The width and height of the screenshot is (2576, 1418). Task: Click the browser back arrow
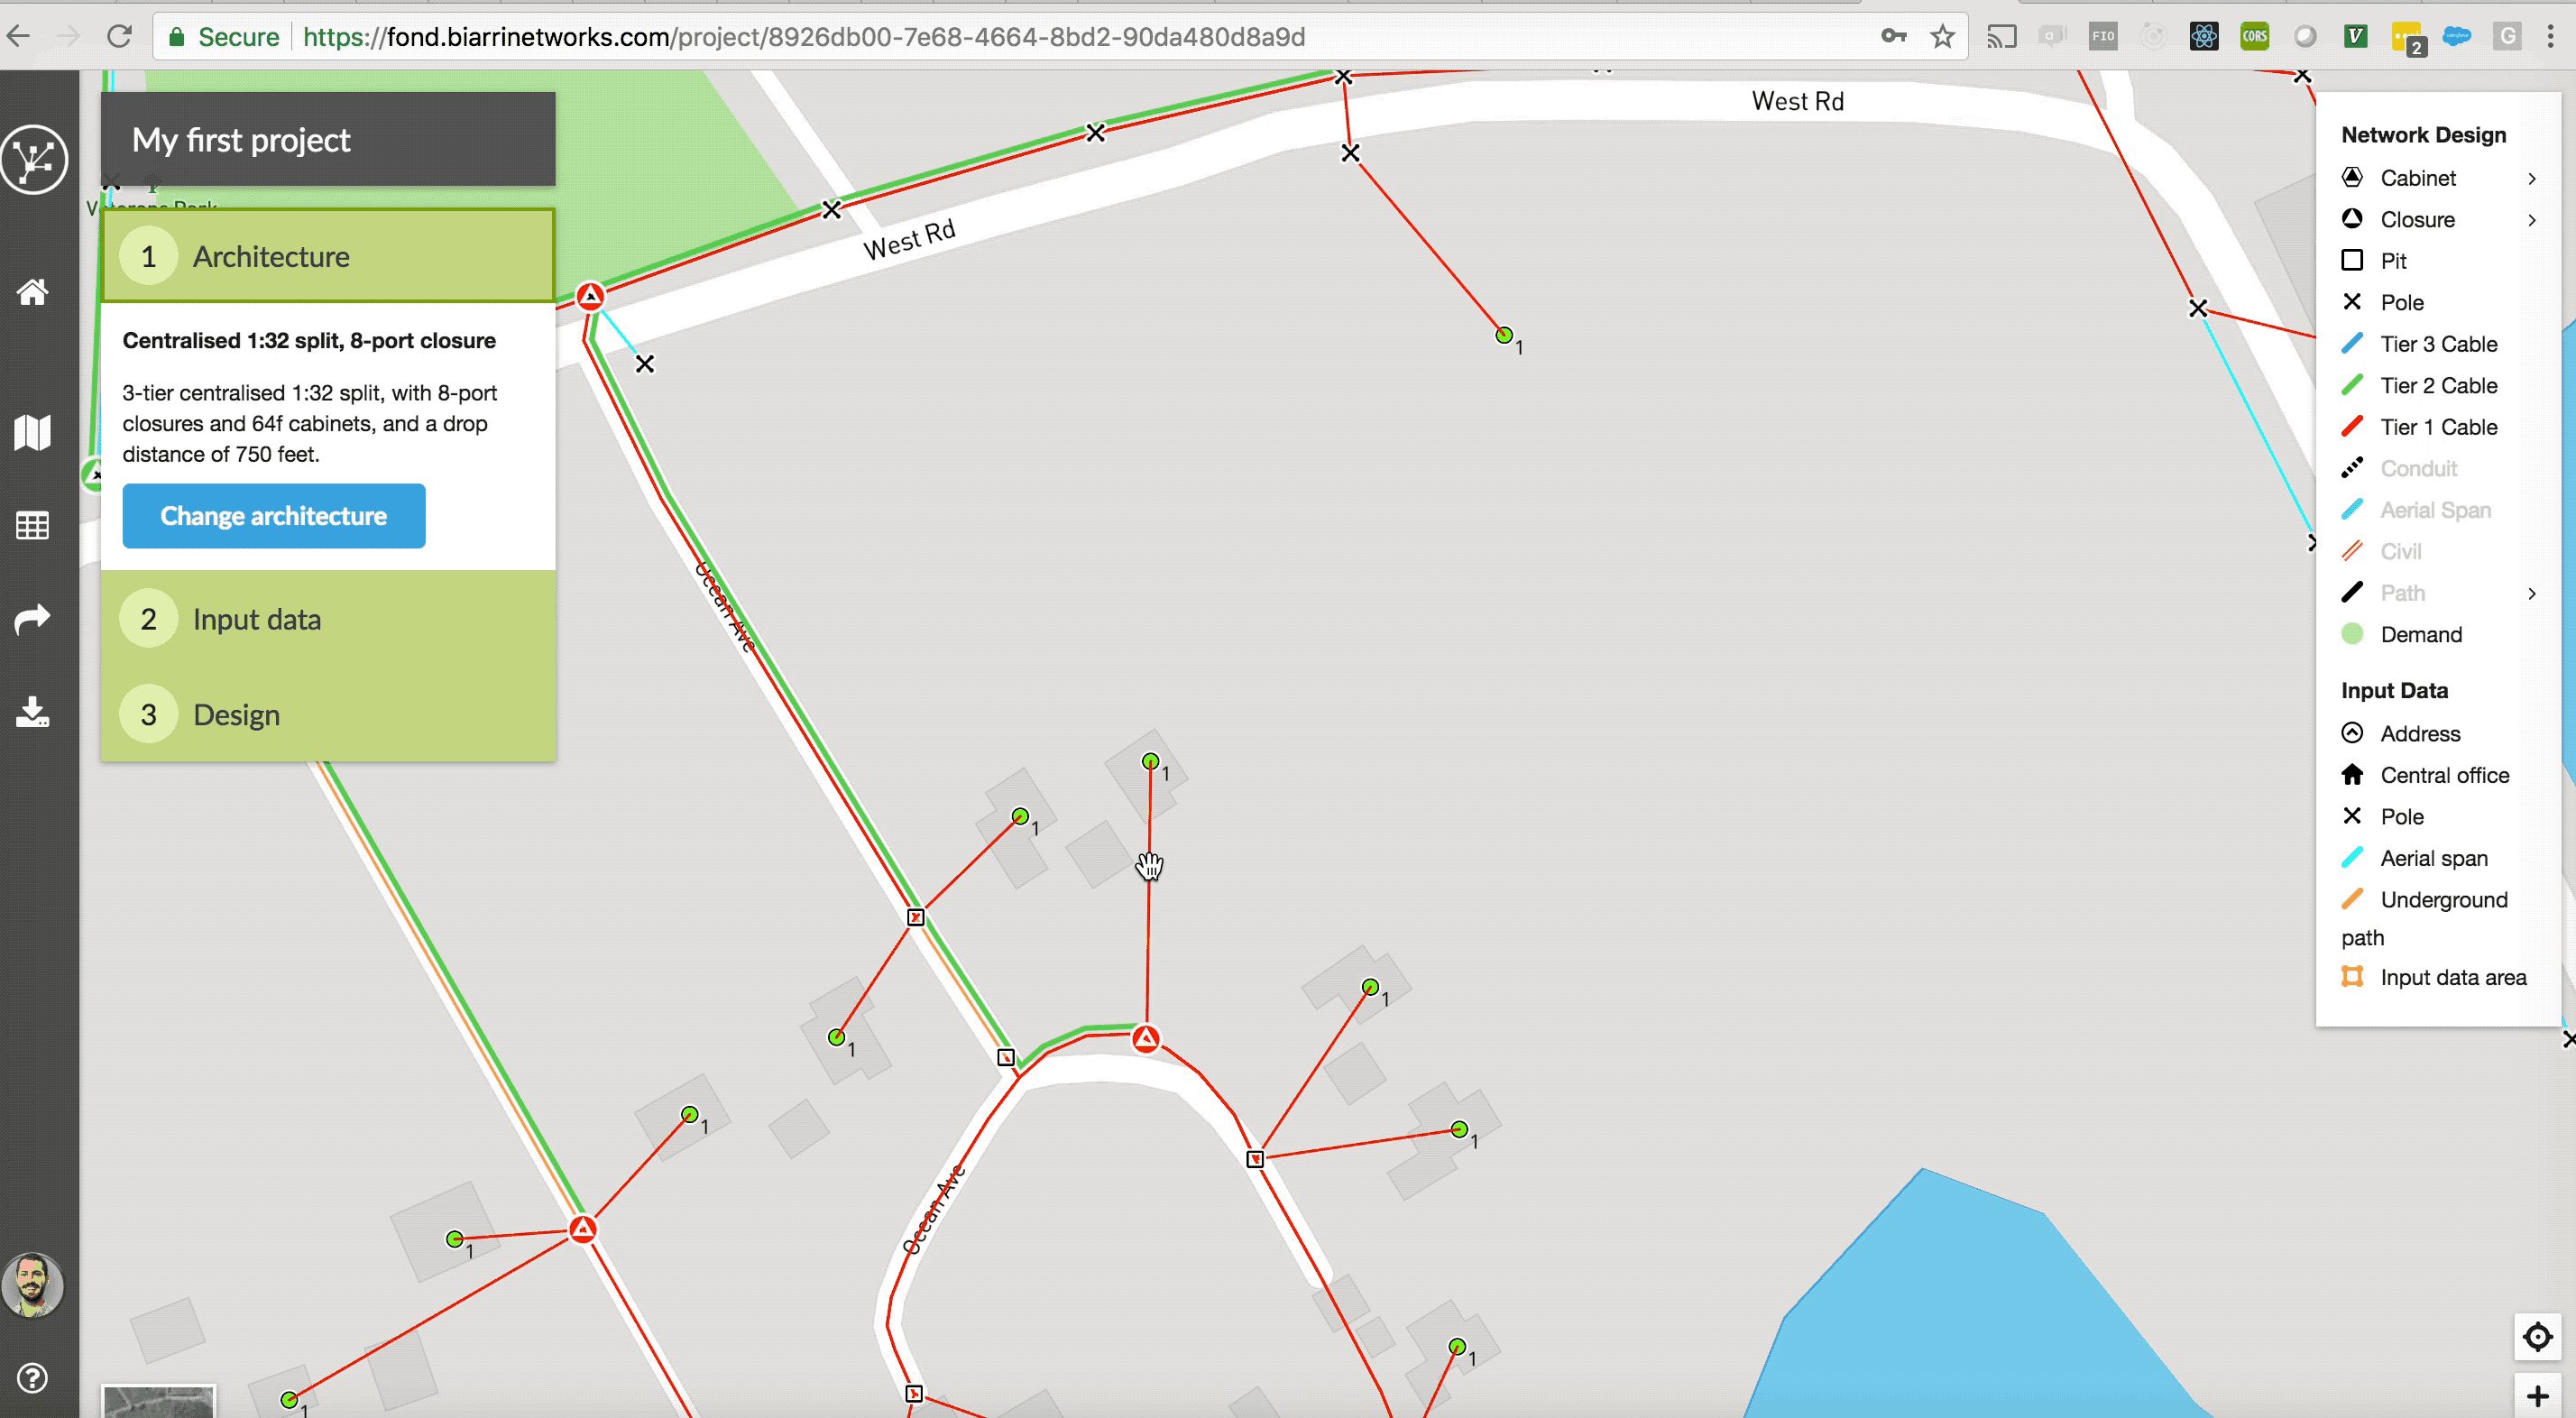click(19, 37)
